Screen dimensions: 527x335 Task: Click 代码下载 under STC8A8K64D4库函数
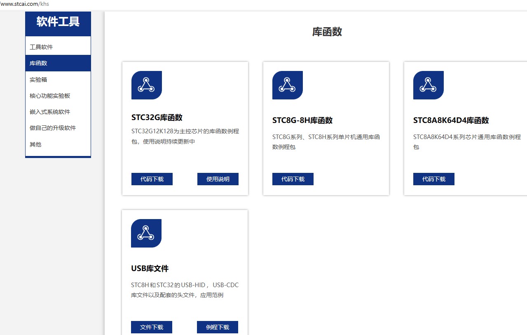pos(434,179)
